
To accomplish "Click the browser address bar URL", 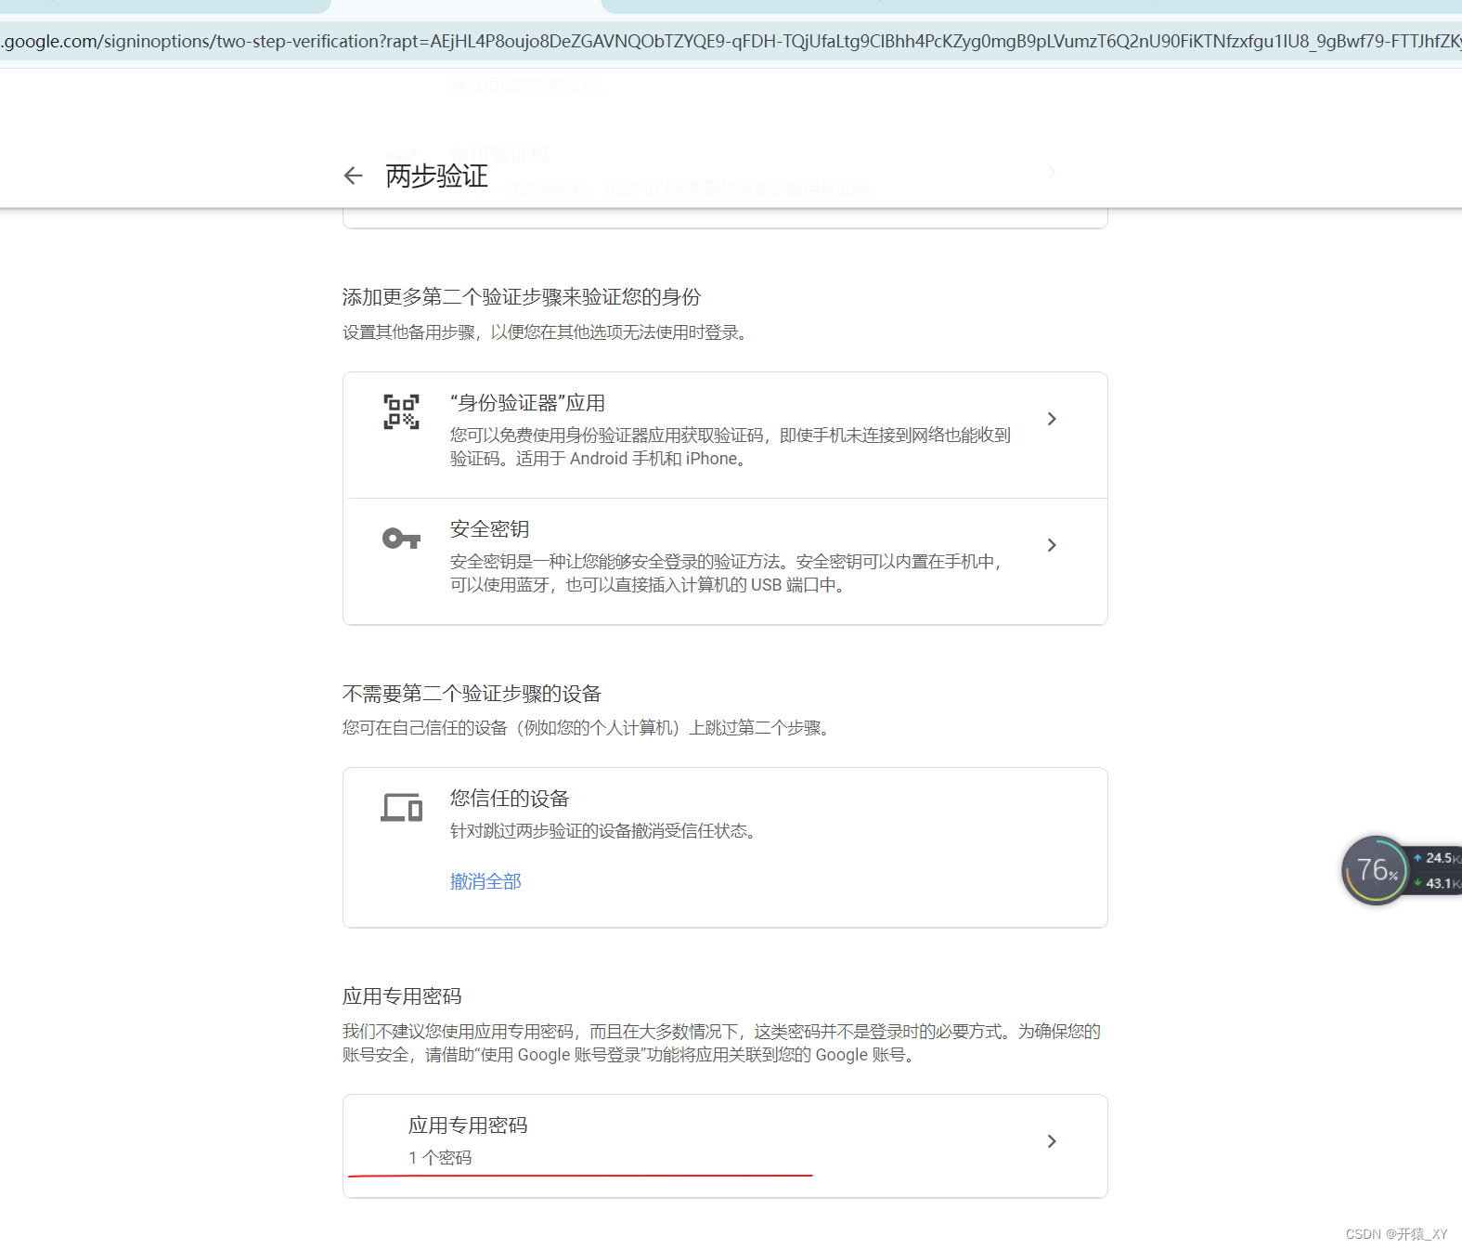I will pos(731,41).
